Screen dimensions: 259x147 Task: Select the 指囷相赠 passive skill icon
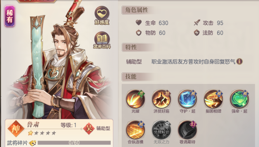tap(213, 99)
